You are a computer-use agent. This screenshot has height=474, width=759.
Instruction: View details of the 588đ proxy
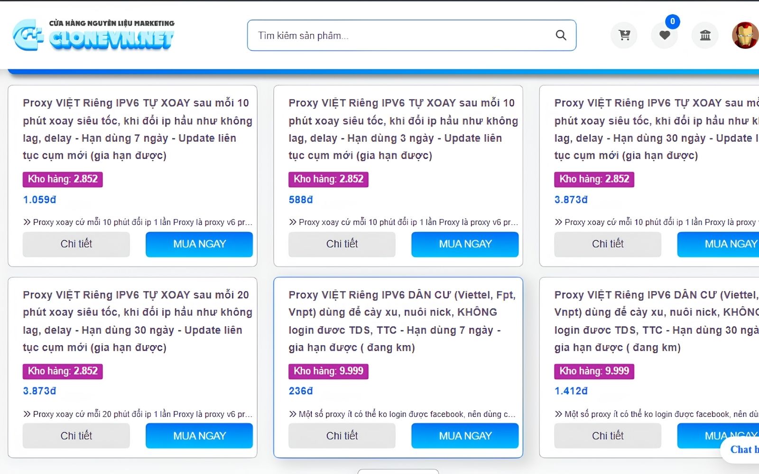342,244
